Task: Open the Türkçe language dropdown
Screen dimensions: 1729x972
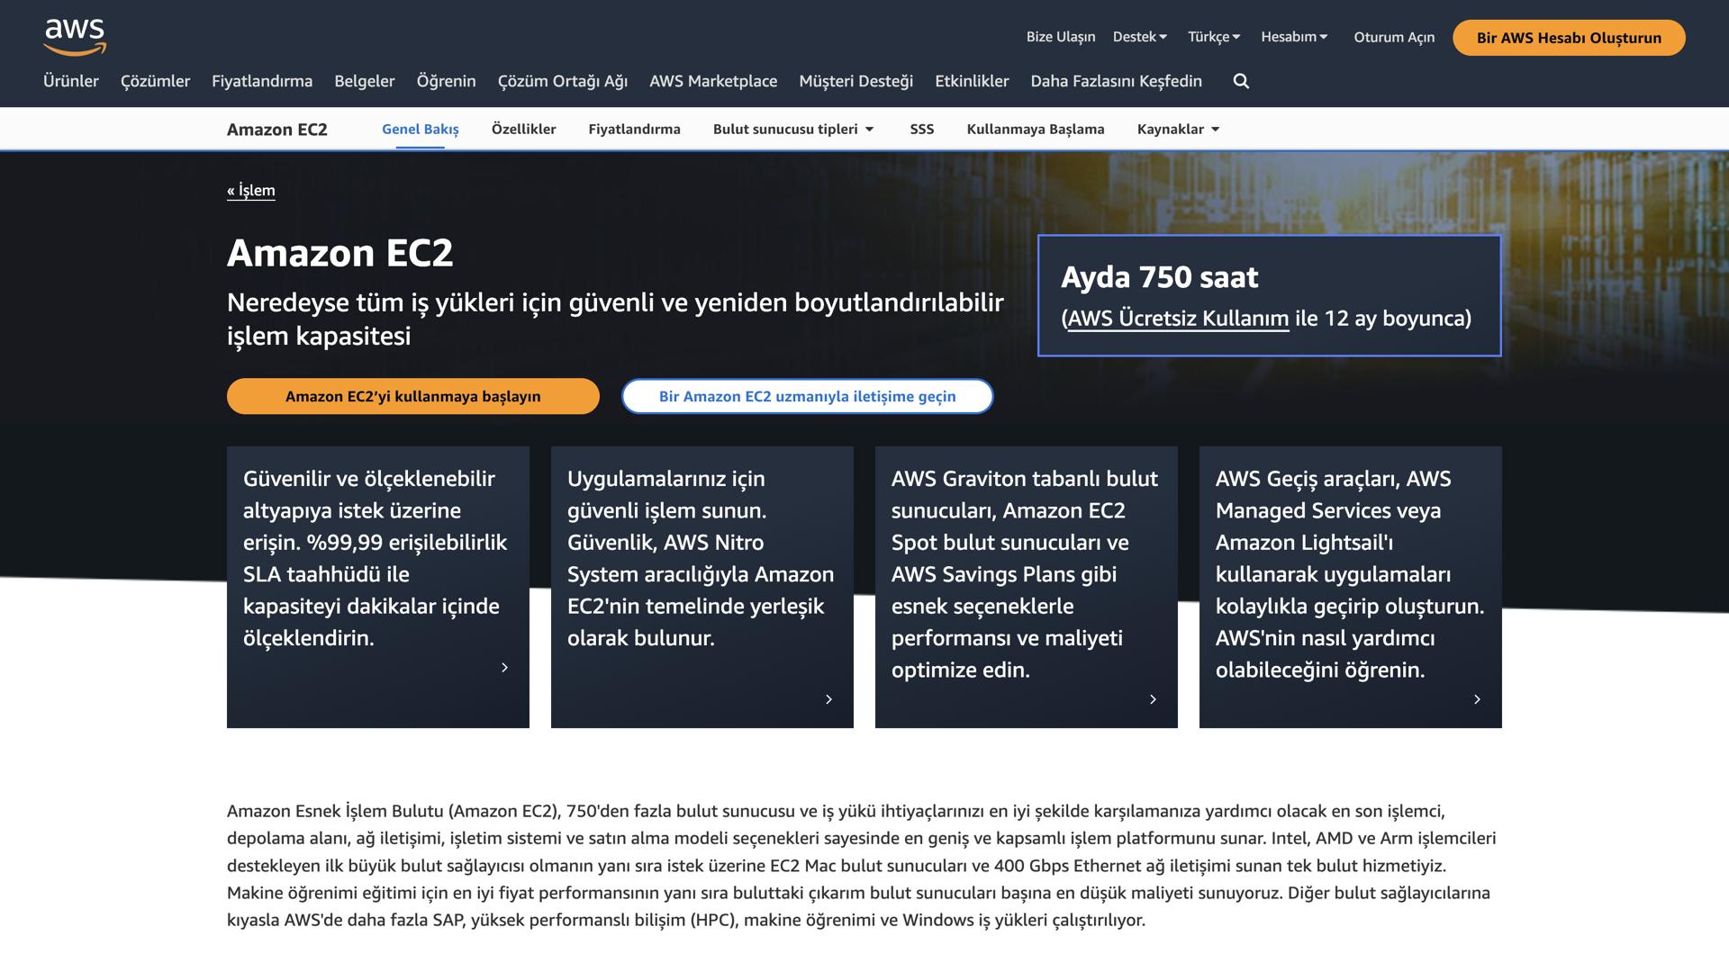Action: [x=1212, y=37]
